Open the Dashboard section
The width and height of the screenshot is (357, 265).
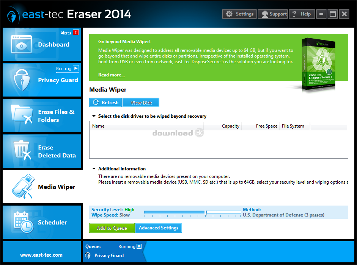tap(42, 44)
